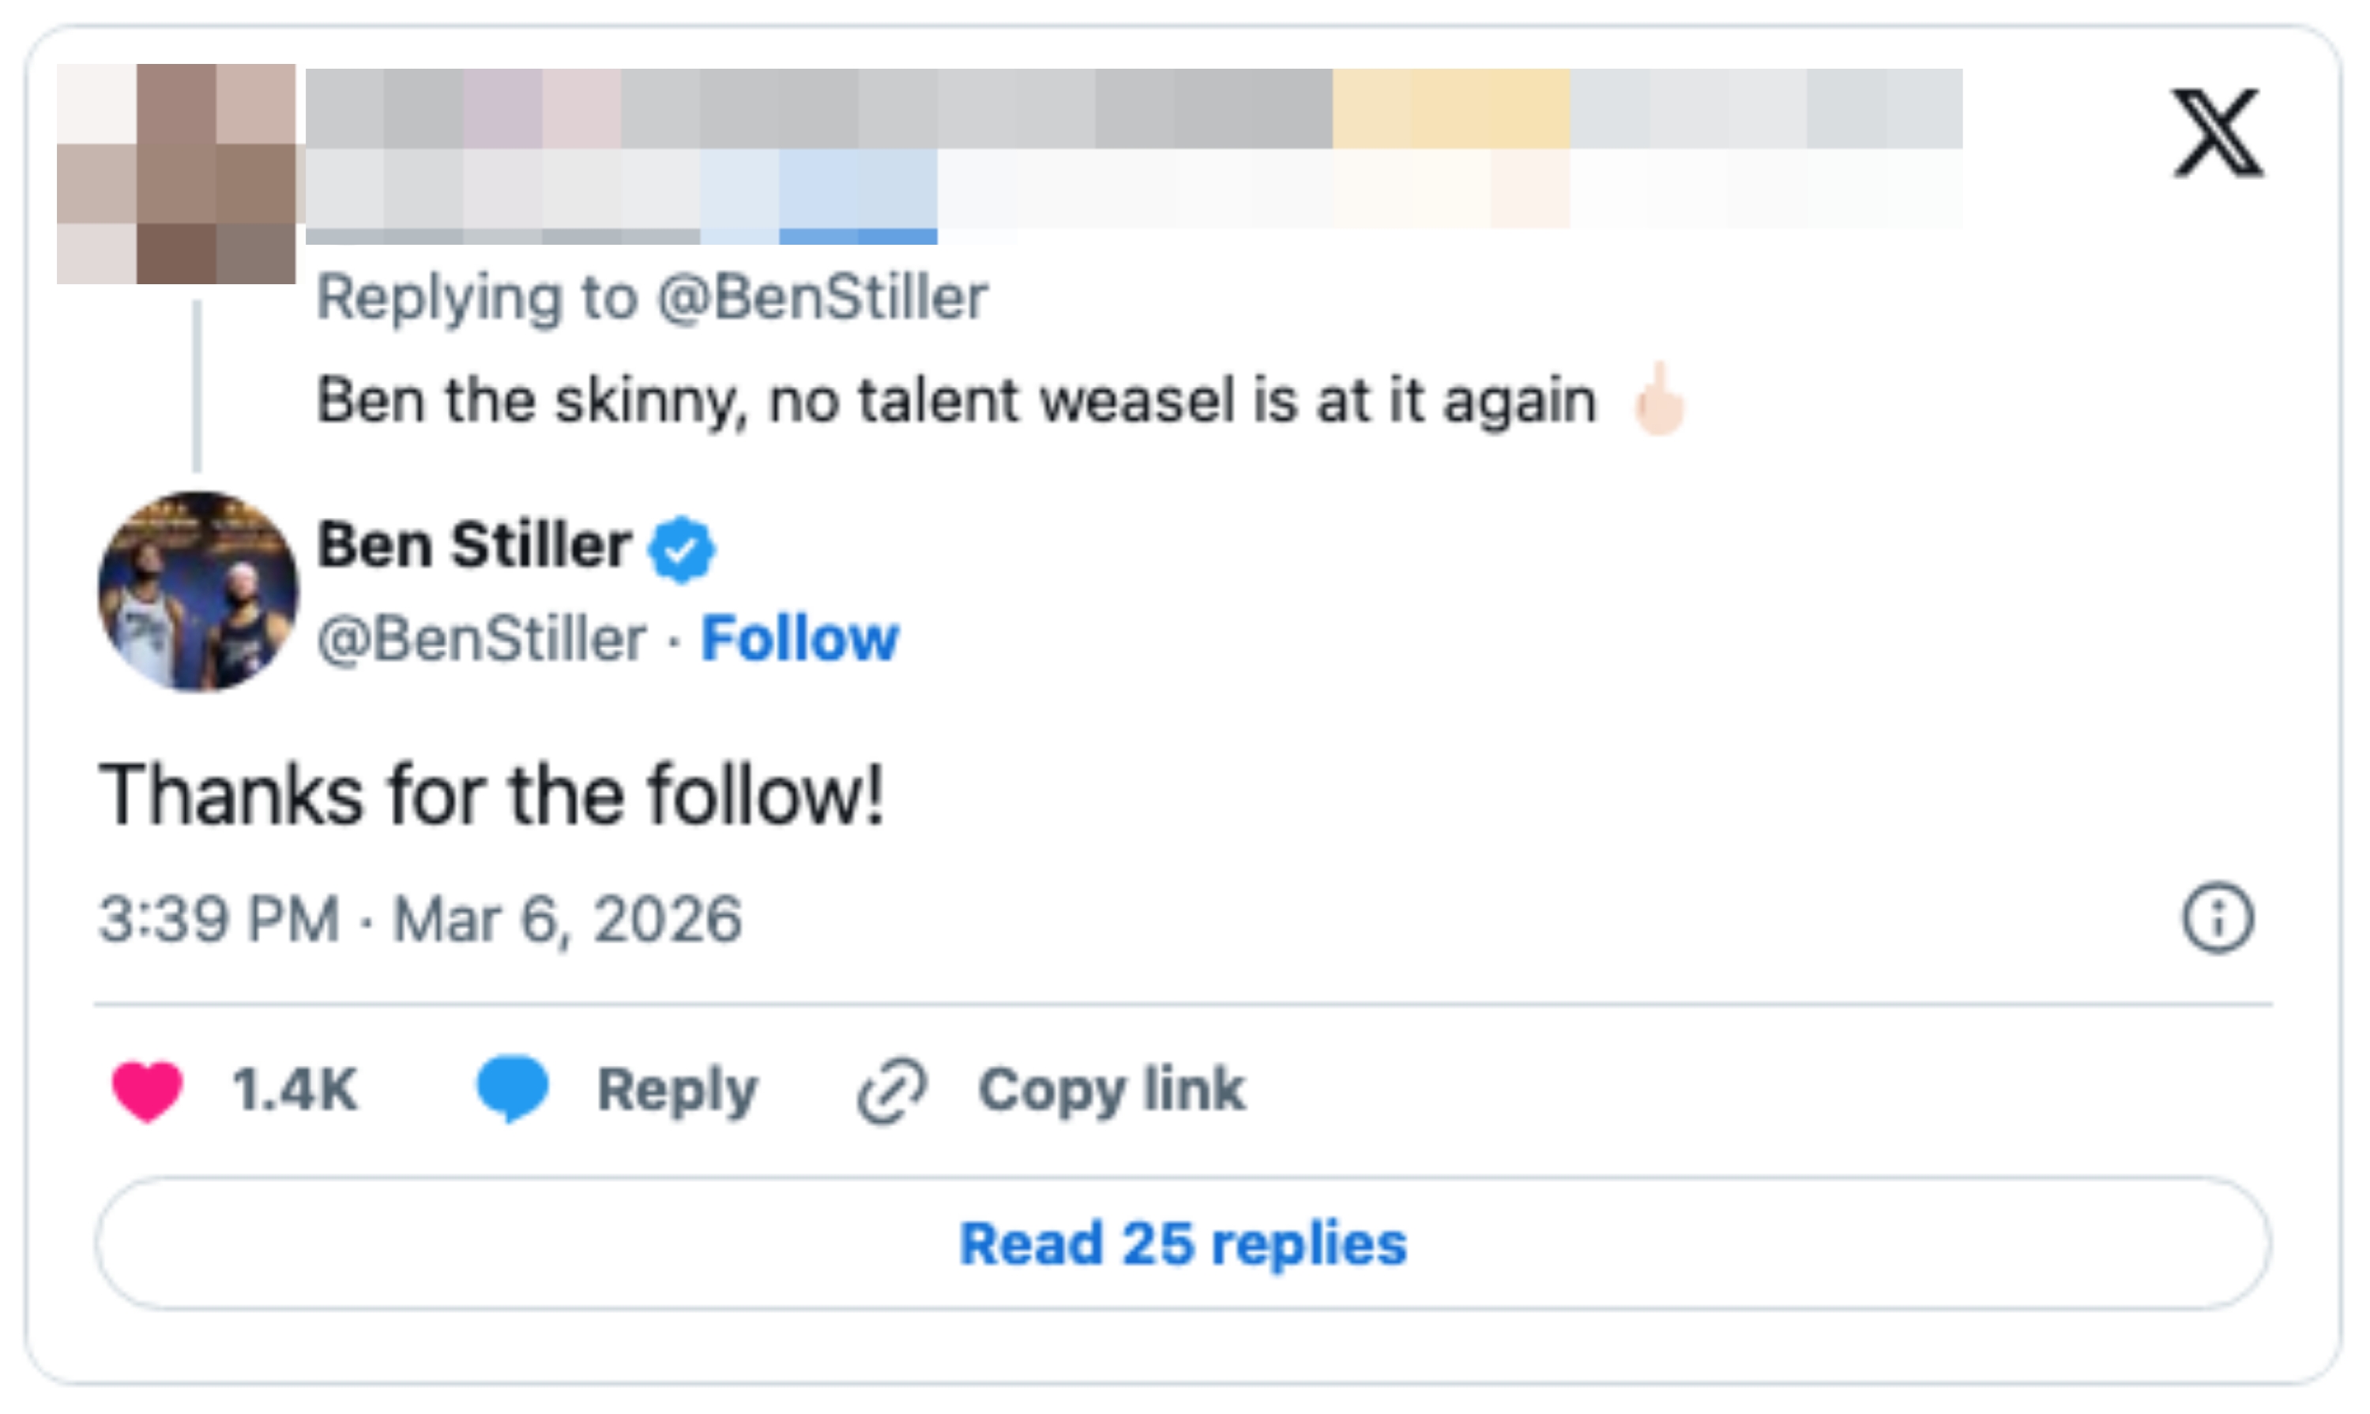Image resolution: width=2370 pixels, height=1414 pixels.
Task: Open Ben Stiller's profile picture
Action: [198, 591]
